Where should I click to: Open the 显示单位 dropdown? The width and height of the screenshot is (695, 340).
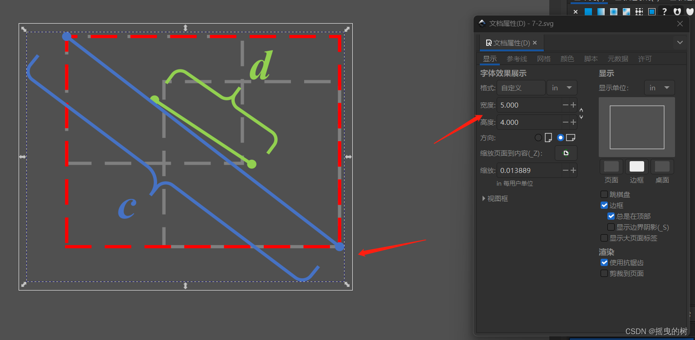click(x=660, y=88)
